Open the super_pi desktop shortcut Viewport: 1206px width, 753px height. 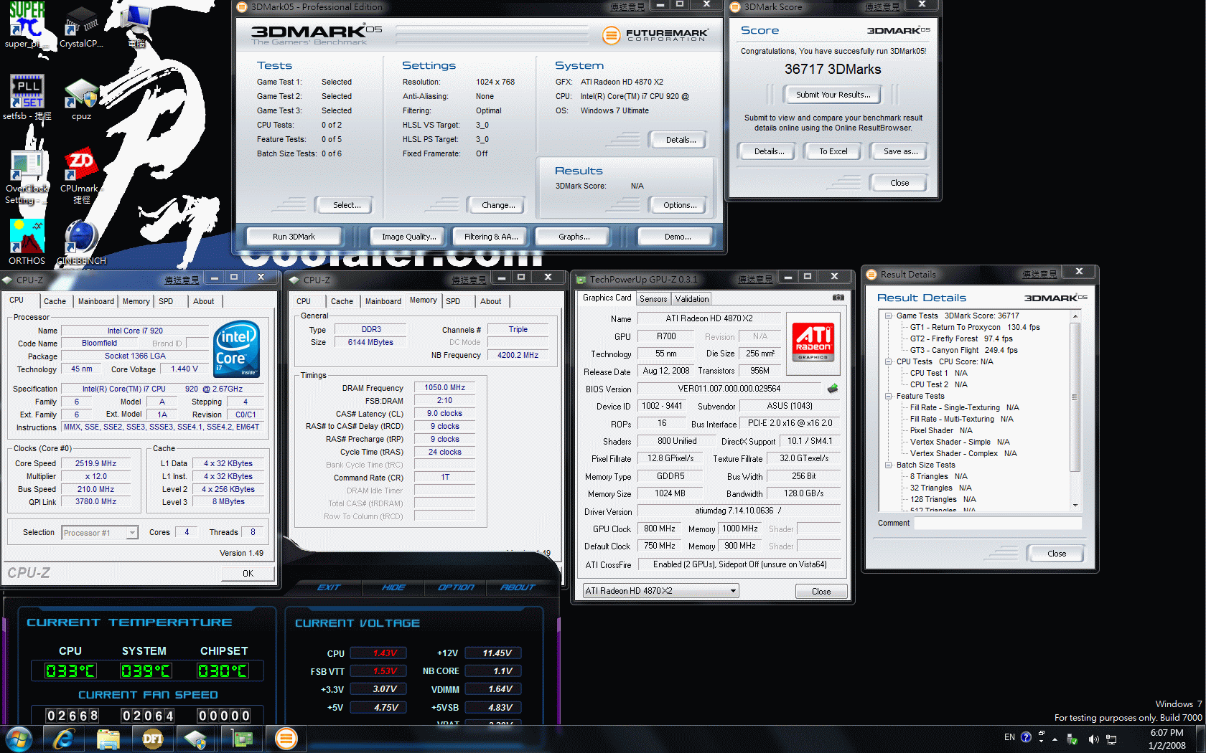[x=27, y=25]
